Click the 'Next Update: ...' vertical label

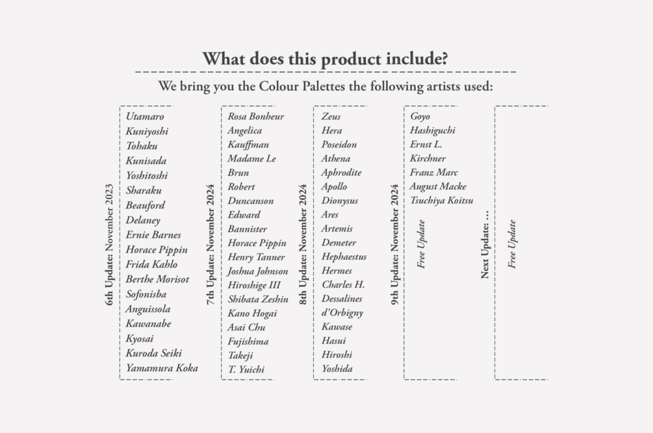[485, 244]
